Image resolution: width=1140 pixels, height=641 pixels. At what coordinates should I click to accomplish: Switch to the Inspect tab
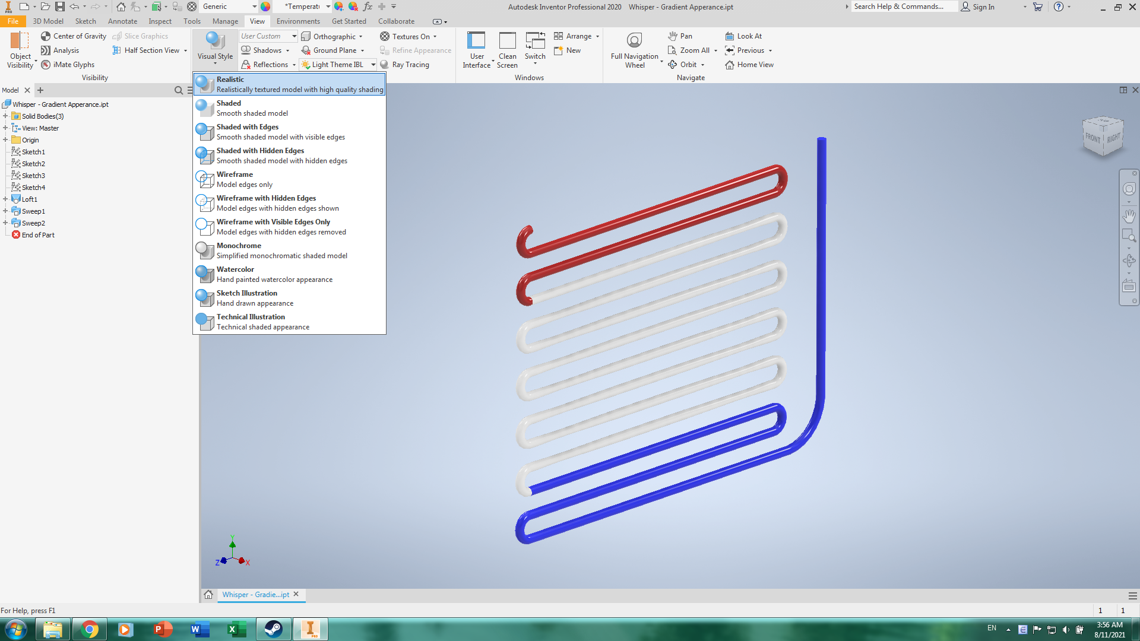pyautogui.click(x=160, y=21)
